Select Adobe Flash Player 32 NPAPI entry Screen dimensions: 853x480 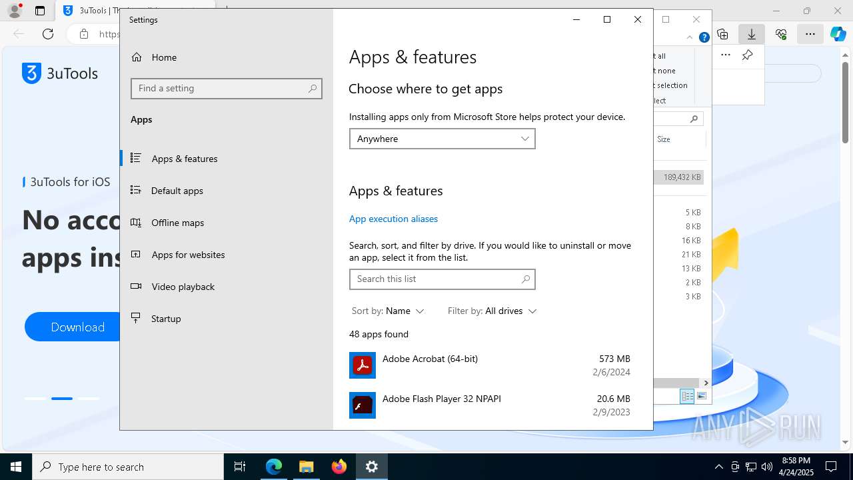[490, 405]
